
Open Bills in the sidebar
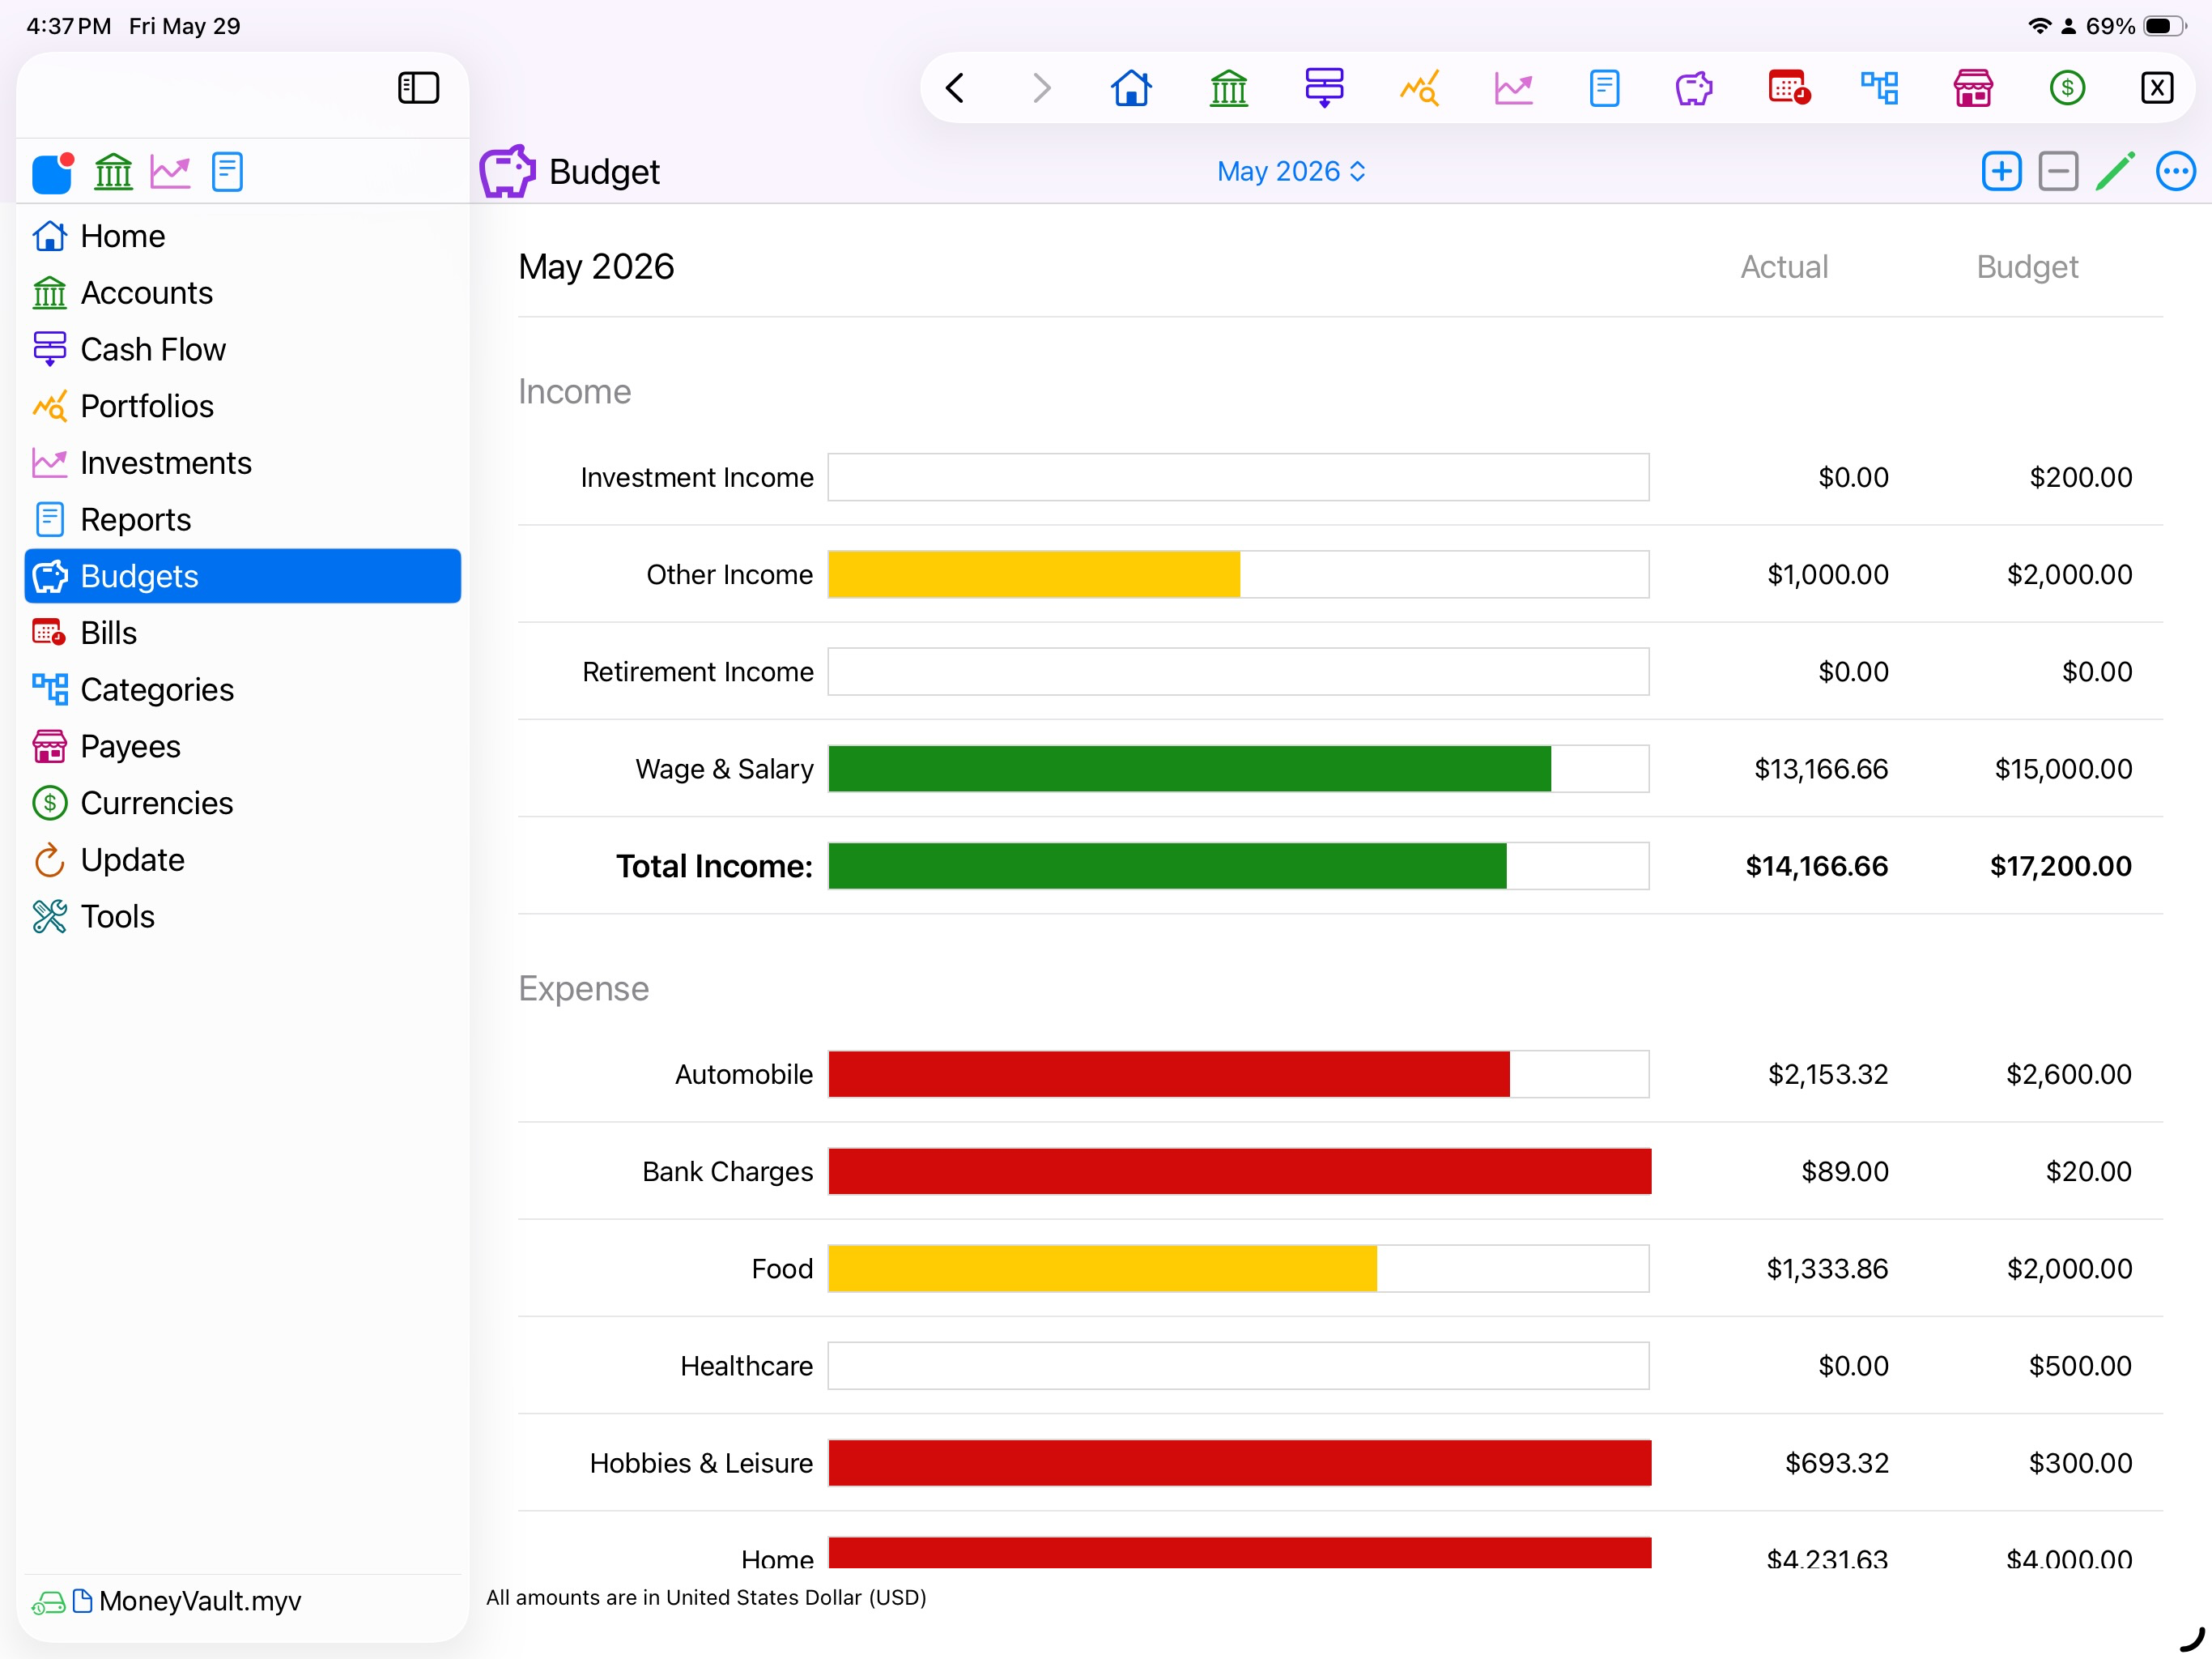(242, 633)
